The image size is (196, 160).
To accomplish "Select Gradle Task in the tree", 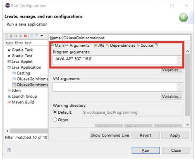I will coord(22,50).
